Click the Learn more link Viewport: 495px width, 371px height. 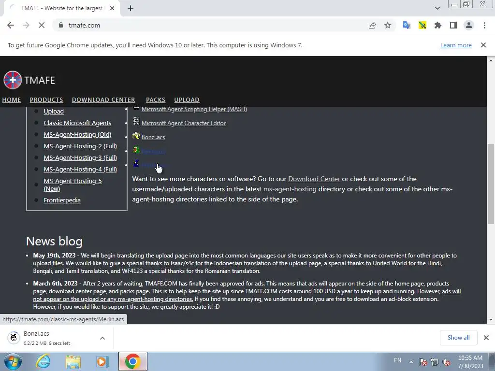coord(456,45)
